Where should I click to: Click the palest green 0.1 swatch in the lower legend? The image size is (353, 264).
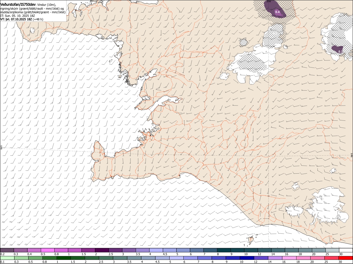[7, 258]
